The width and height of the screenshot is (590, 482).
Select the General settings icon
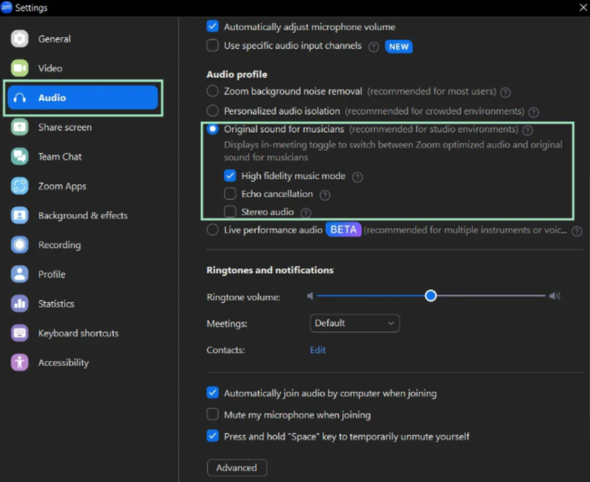pos(19,39)
